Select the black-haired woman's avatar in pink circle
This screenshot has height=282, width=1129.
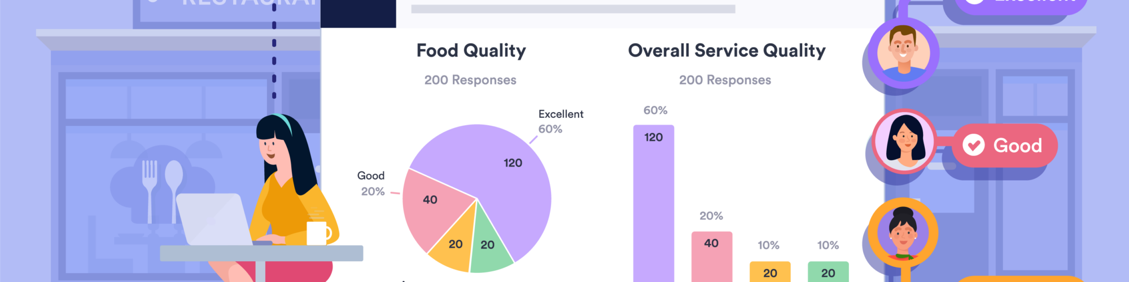[x=905, y=141]
